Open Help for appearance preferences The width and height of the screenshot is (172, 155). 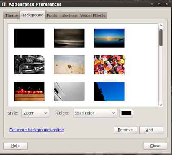pos(15,146)
